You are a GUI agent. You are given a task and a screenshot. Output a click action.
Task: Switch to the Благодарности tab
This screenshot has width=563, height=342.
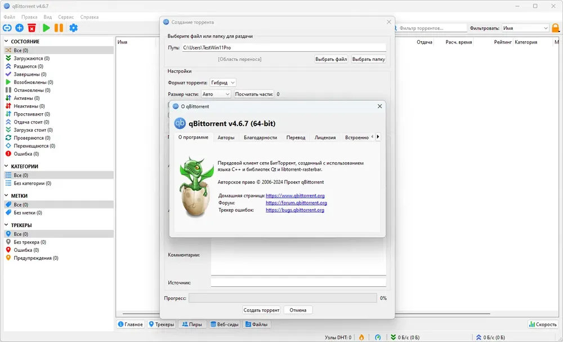point(260,137)
